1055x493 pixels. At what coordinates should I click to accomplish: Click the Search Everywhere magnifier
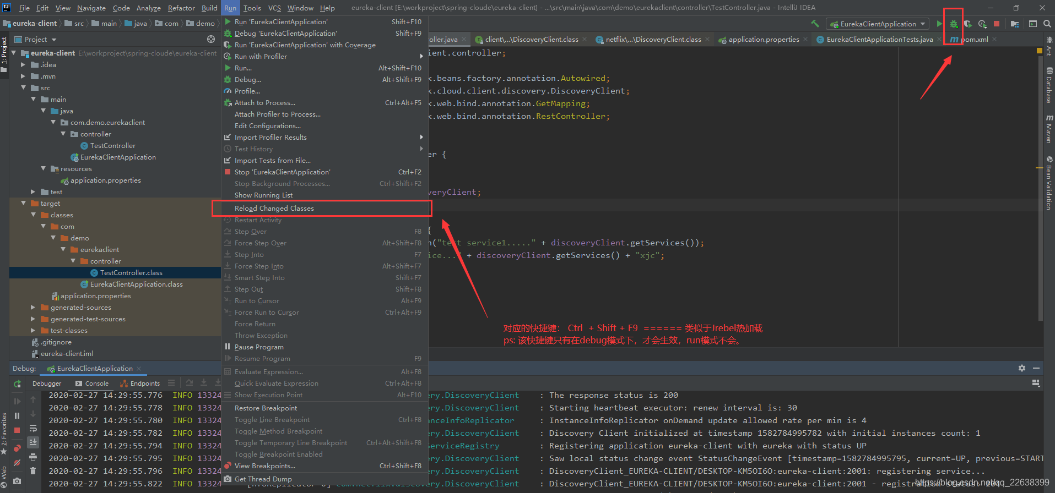(1047, 24)
